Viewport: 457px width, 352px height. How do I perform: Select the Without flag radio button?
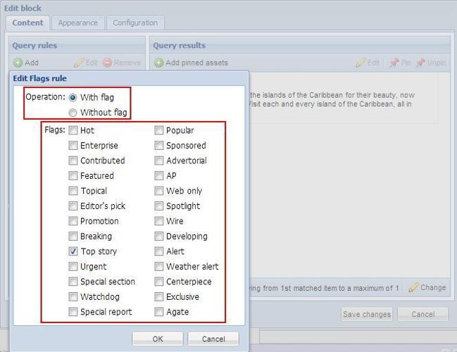[73, 113]
